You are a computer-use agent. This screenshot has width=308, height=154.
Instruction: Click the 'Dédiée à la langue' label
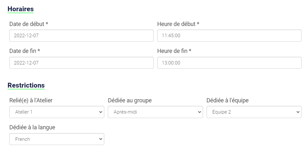coord(32,127)
